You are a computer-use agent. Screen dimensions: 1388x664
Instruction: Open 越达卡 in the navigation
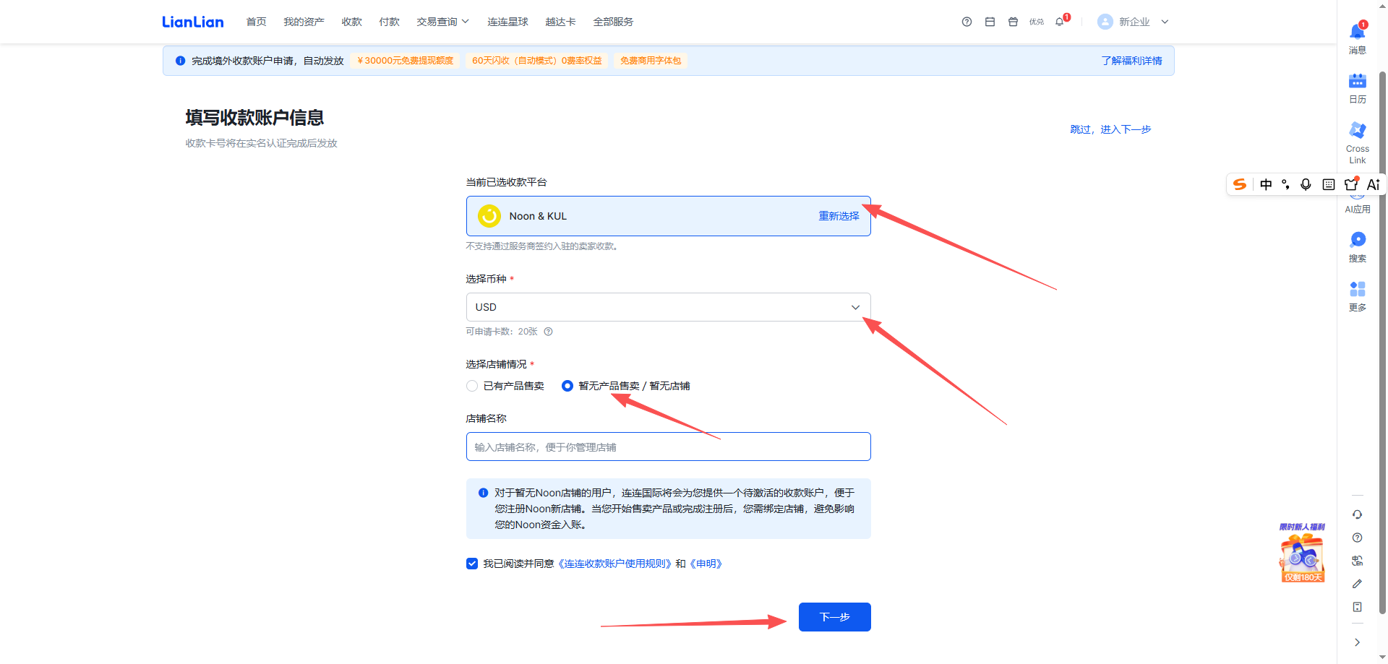pyautogui.click(x=560, y=22)
